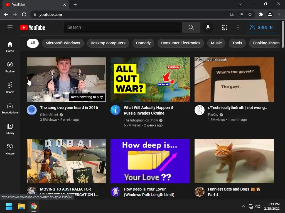Open video title The song everyone heard in 2016
This screenshot has width=285, height=213.
pos(69,108)
